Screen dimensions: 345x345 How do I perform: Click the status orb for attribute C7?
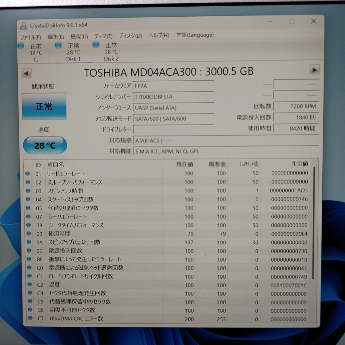pyautogui.click(x=30, y=318)
